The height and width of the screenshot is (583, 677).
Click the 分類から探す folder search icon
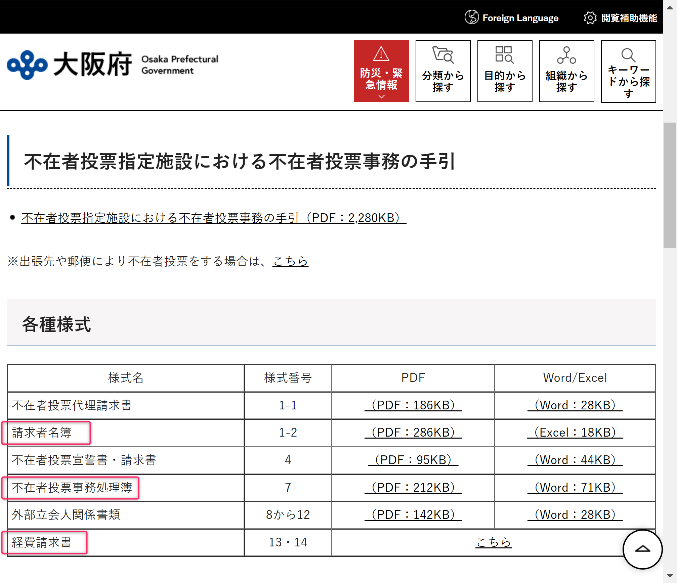(443, 55)
